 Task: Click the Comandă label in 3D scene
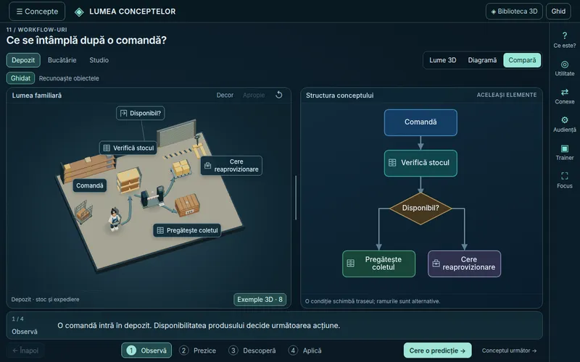coord(89,185)
